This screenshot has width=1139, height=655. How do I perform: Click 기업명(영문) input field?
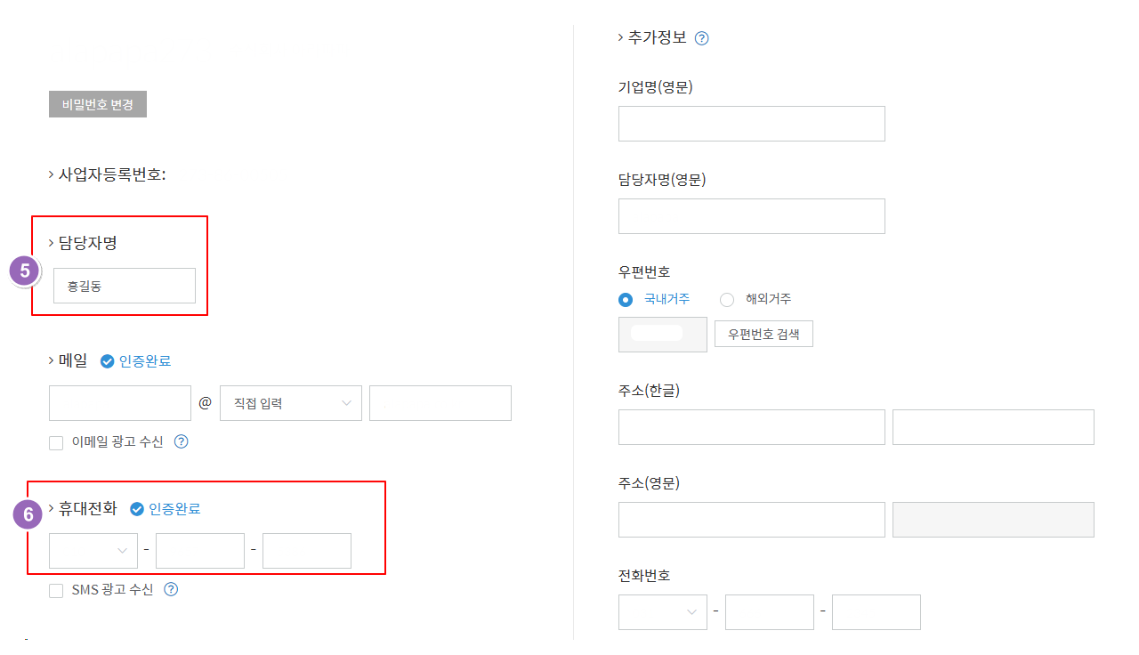point(752,124)
